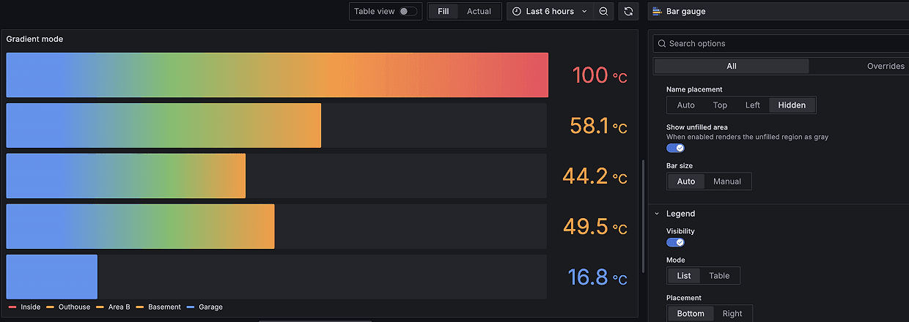This screenshot has height=322, width=909.
Task: Open the Last 6 hours time dropdown
Action: [x=550, y=12]
